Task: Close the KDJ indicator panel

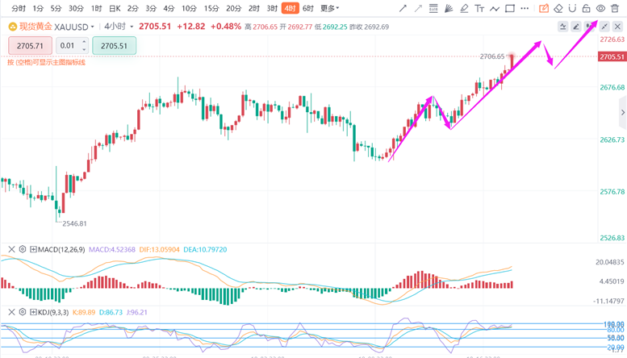Action: pyautogui.click(x=11, y=312)
